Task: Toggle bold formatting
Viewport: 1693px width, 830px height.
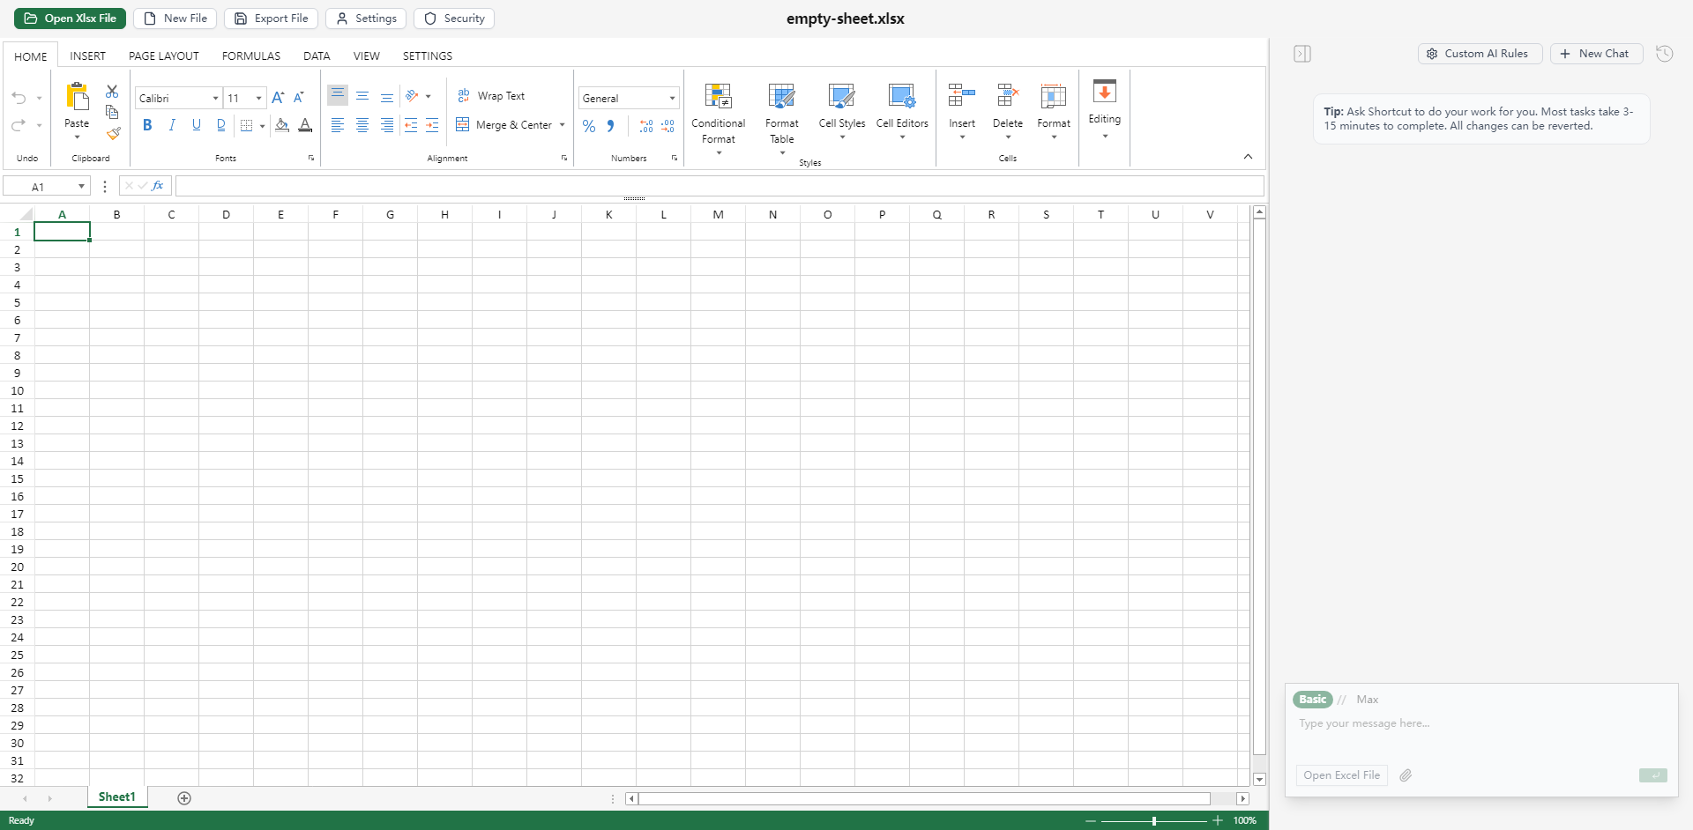Action: [x=147, y=125]
